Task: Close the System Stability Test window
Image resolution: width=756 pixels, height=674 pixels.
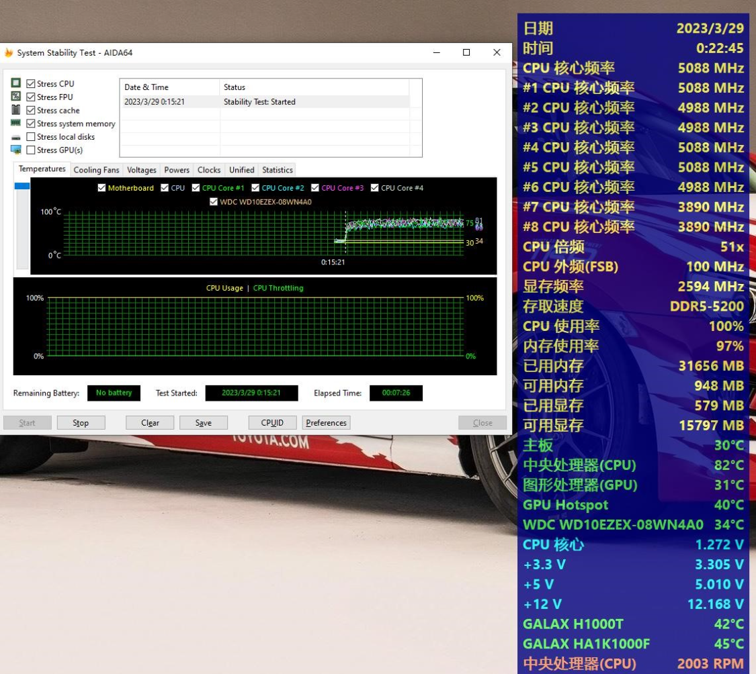Action: point(497,52)
